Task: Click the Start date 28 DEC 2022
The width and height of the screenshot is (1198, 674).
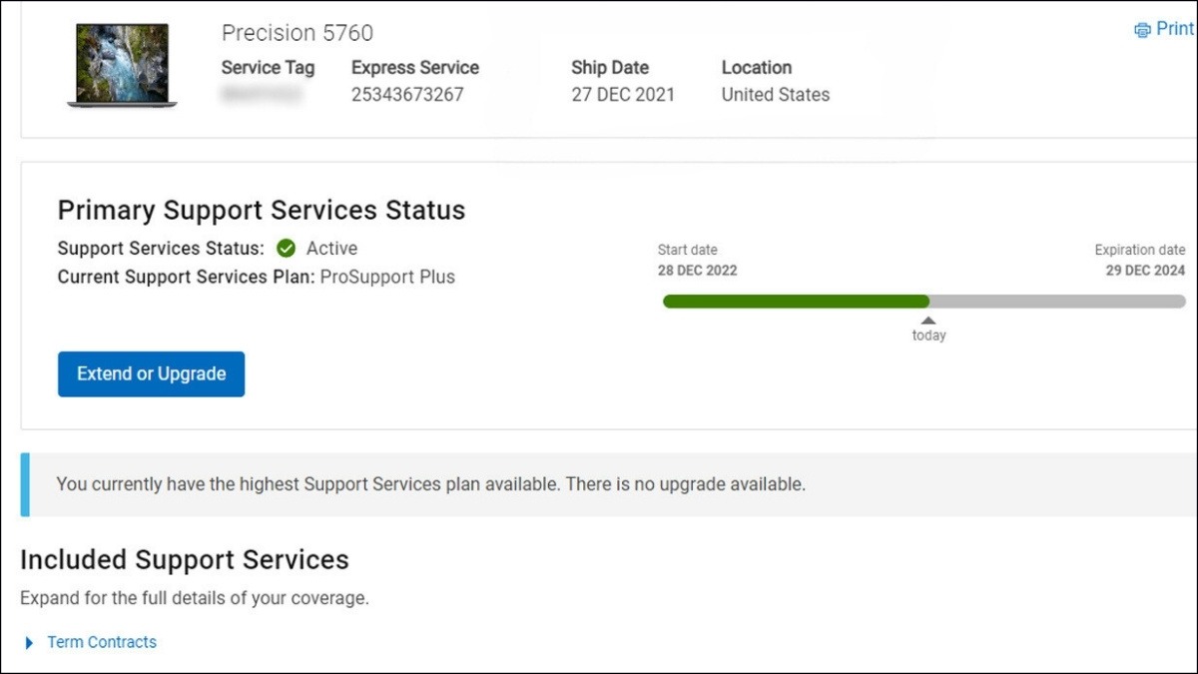Action: click(697, 271)
